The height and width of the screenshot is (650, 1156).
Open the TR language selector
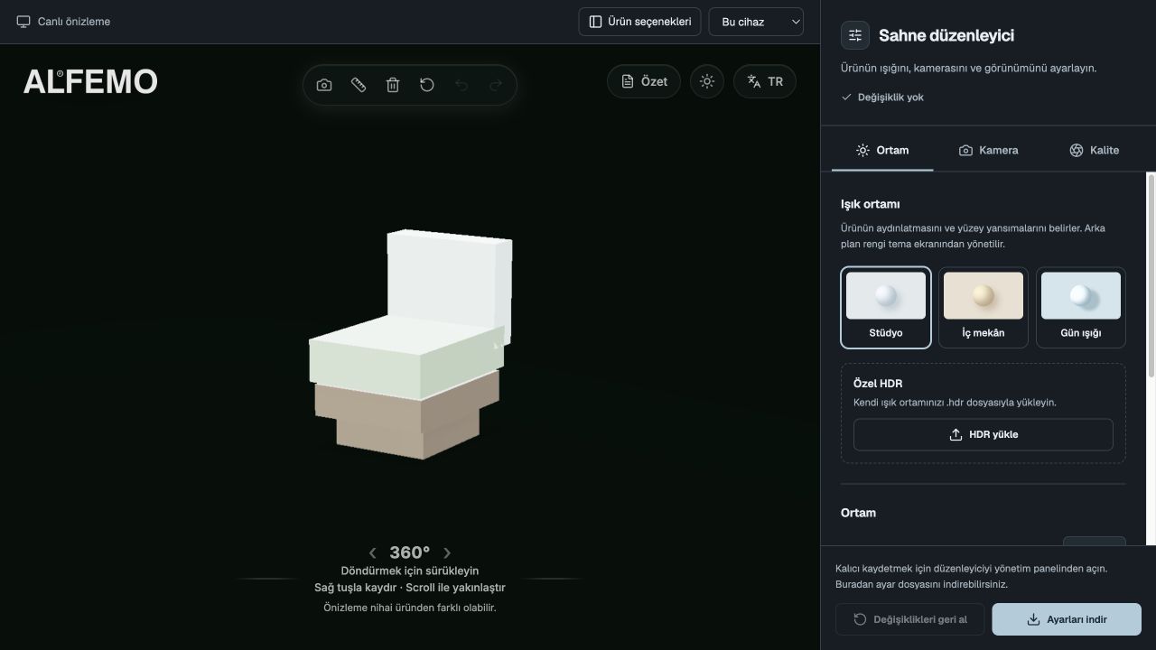coord(765,81)
